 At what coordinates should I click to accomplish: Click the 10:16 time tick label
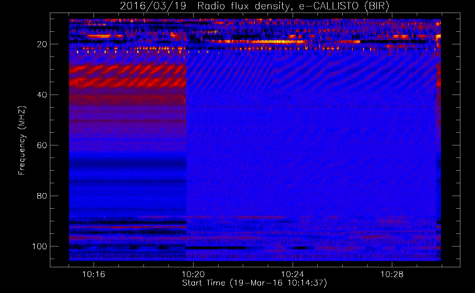94,275
